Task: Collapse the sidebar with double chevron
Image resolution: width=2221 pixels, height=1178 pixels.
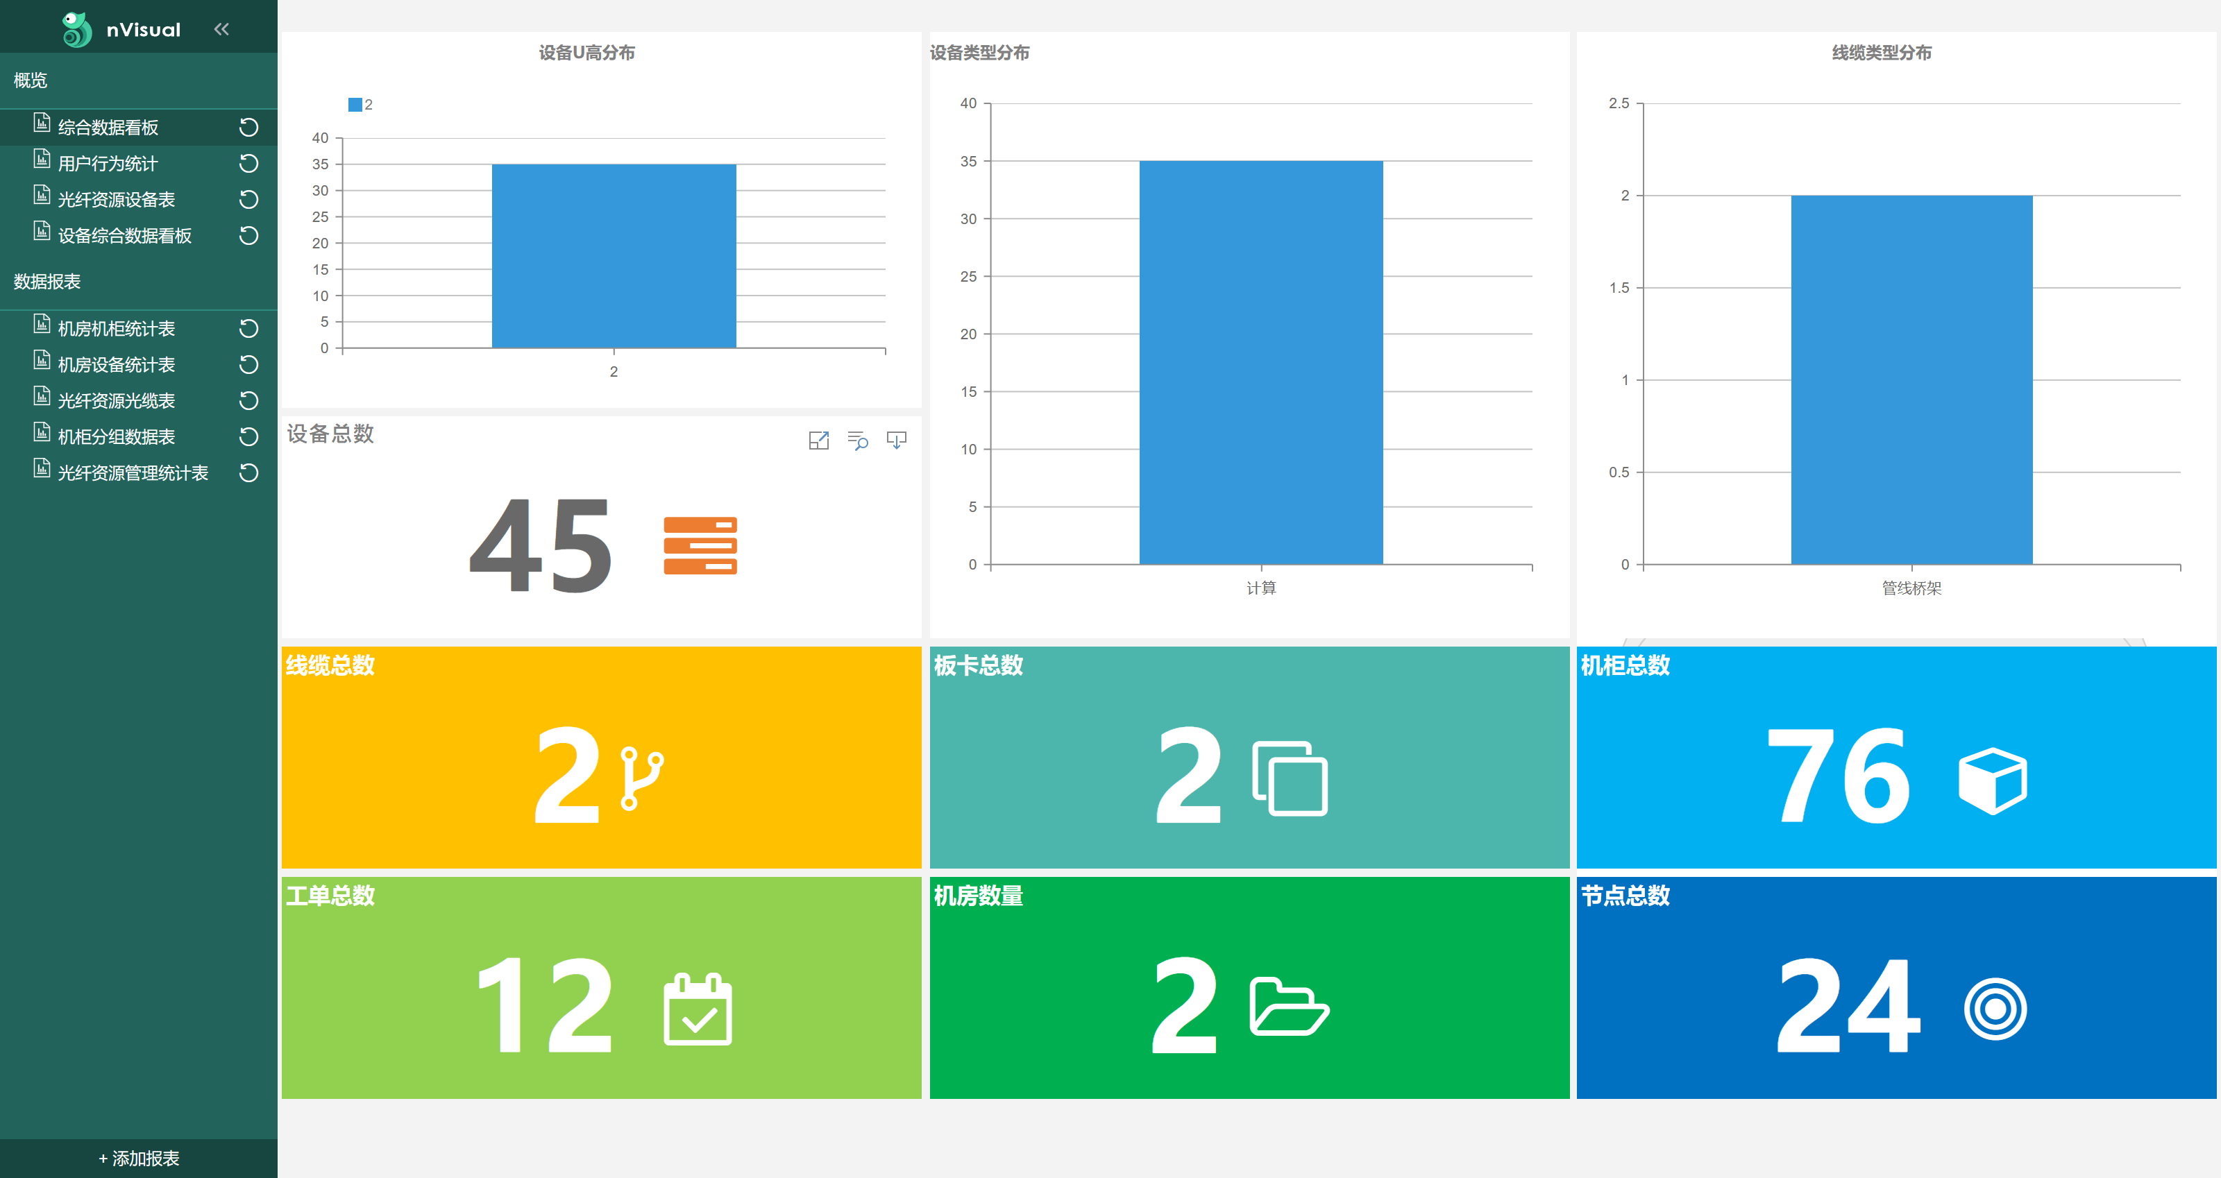Action: click(221, 29)
